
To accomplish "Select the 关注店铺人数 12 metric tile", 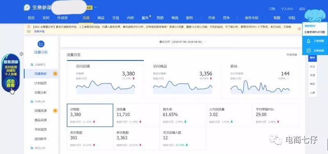I will [x=183, y=138].
